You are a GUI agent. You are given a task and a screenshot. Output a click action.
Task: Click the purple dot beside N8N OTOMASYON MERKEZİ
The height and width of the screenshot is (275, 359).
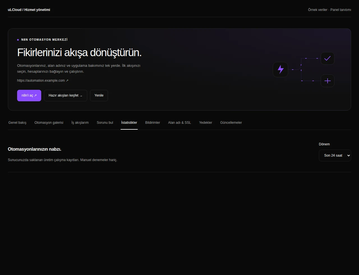pos(18,40)
